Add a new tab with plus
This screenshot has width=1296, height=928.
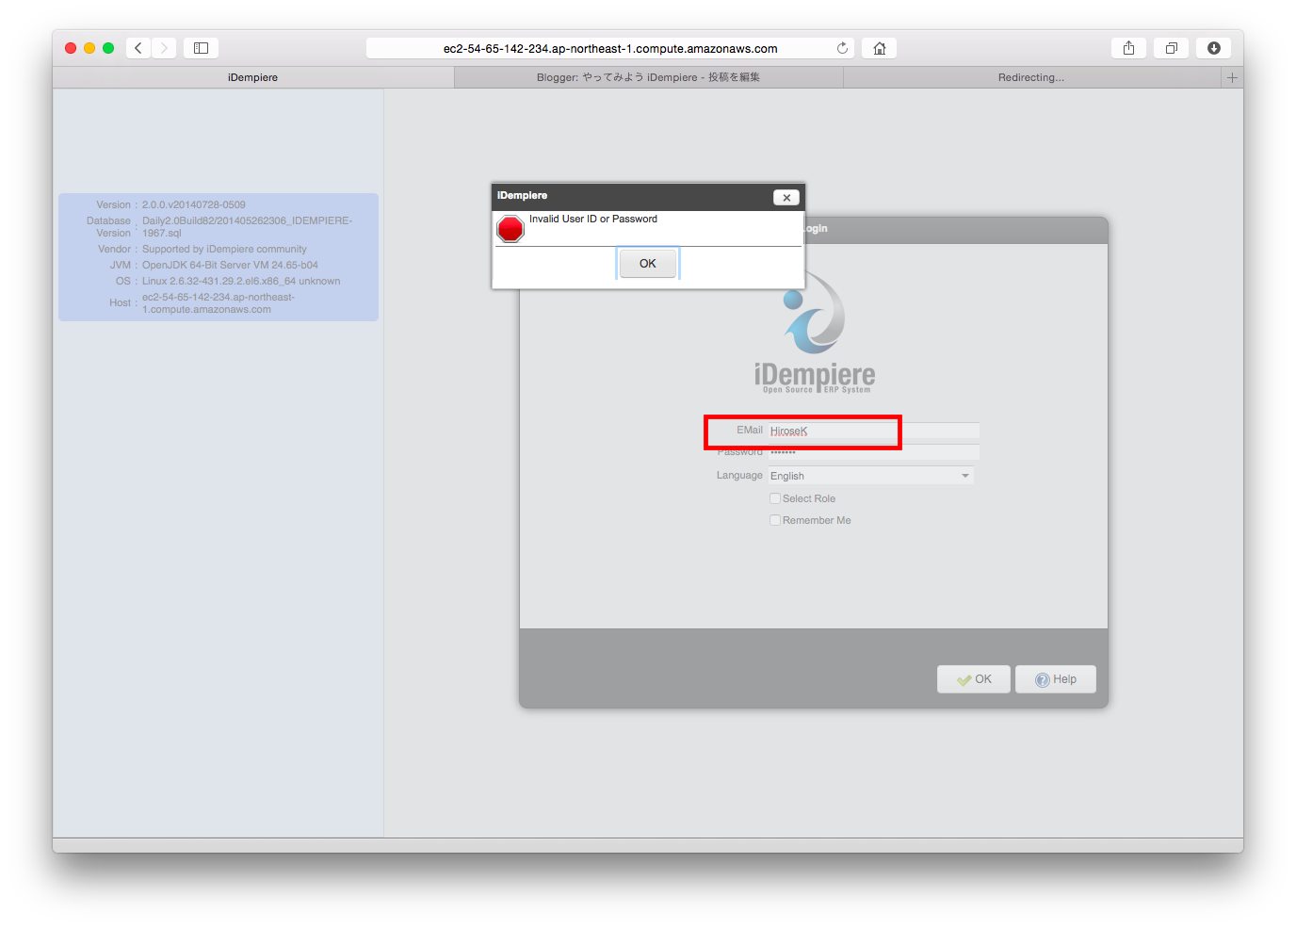click(1232, 77)
